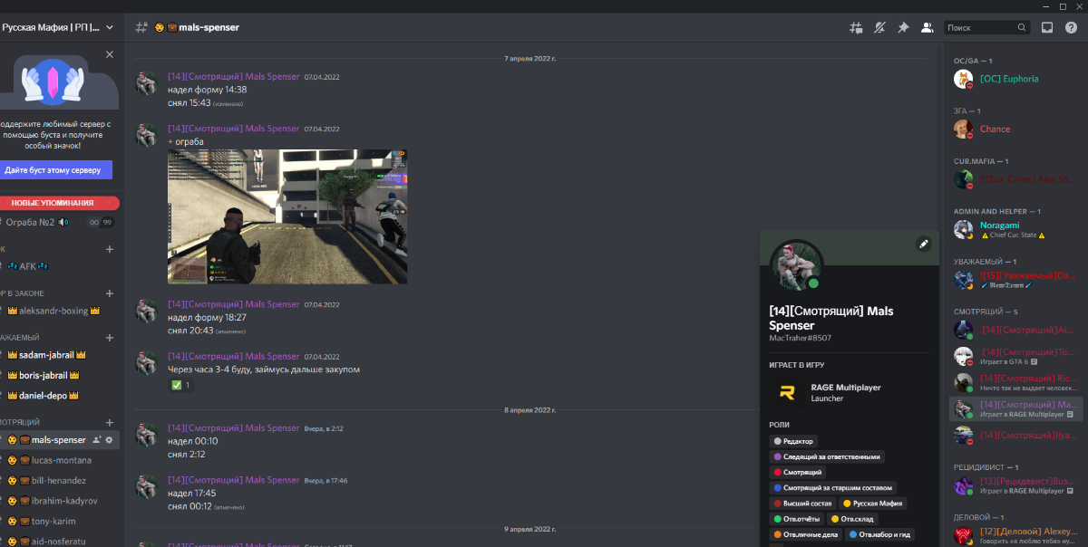Screen dimensions: 1088x547
Task: Open the Inbox icon in header
Action: tap(1047, 27)
